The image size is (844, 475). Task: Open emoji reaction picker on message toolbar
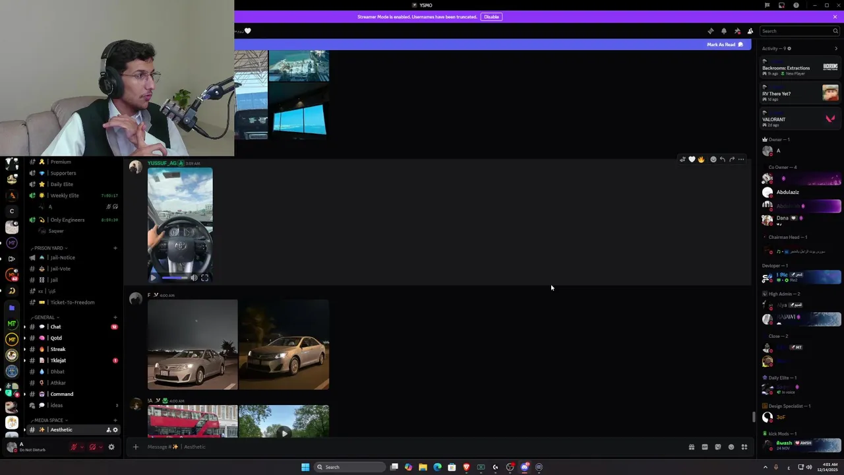713,159
